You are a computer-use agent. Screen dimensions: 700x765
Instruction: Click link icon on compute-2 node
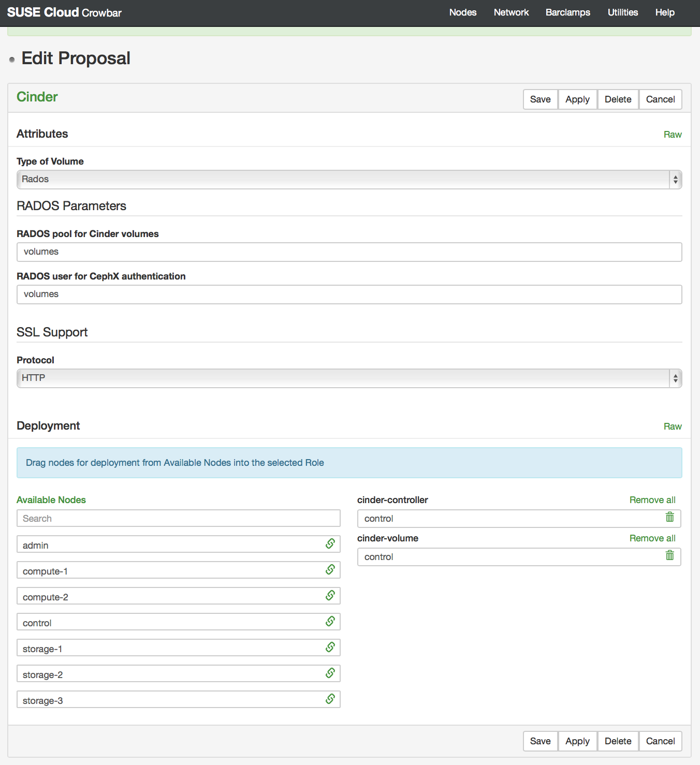coord(330,595)
